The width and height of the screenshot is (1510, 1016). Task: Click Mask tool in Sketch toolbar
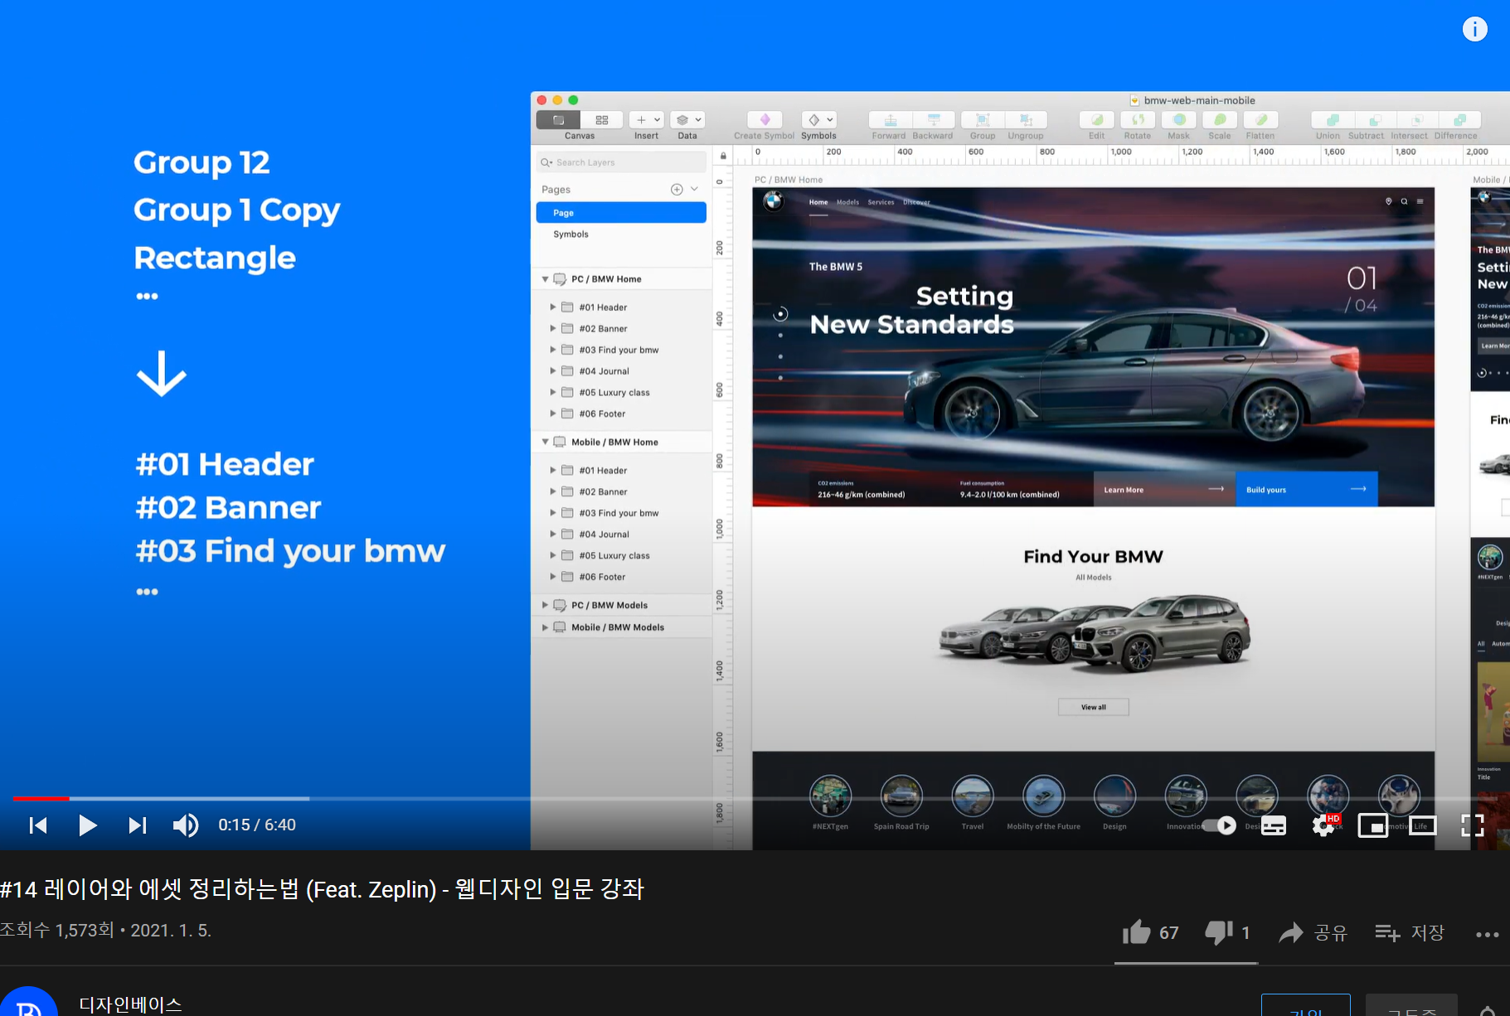coord(1179,120)
